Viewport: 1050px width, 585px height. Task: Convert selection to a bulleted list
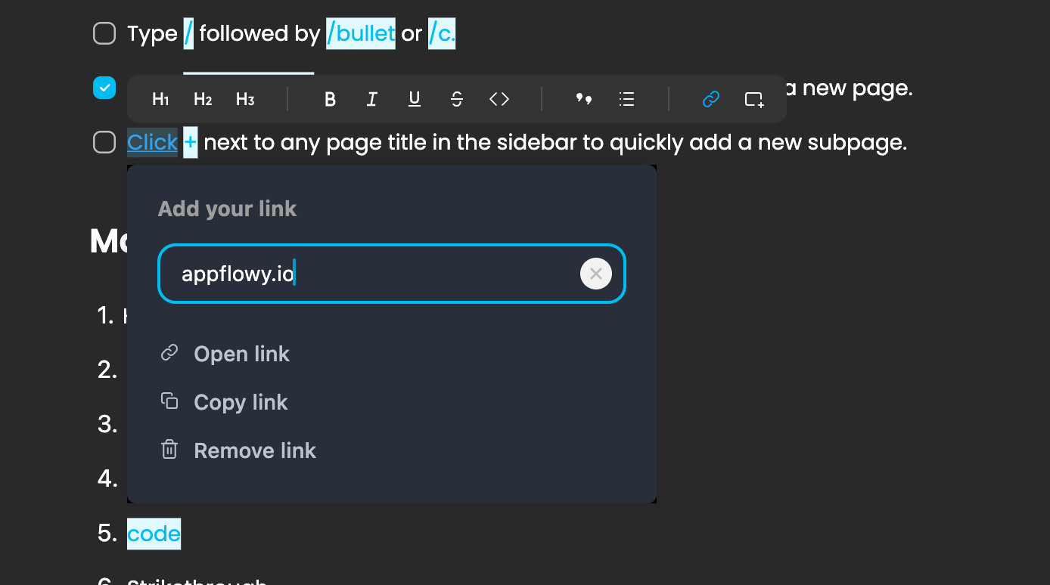(626, 99)
